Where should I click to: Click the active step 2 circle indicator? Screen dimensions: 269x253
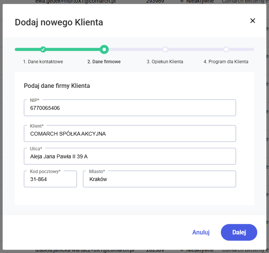[104, 49]
